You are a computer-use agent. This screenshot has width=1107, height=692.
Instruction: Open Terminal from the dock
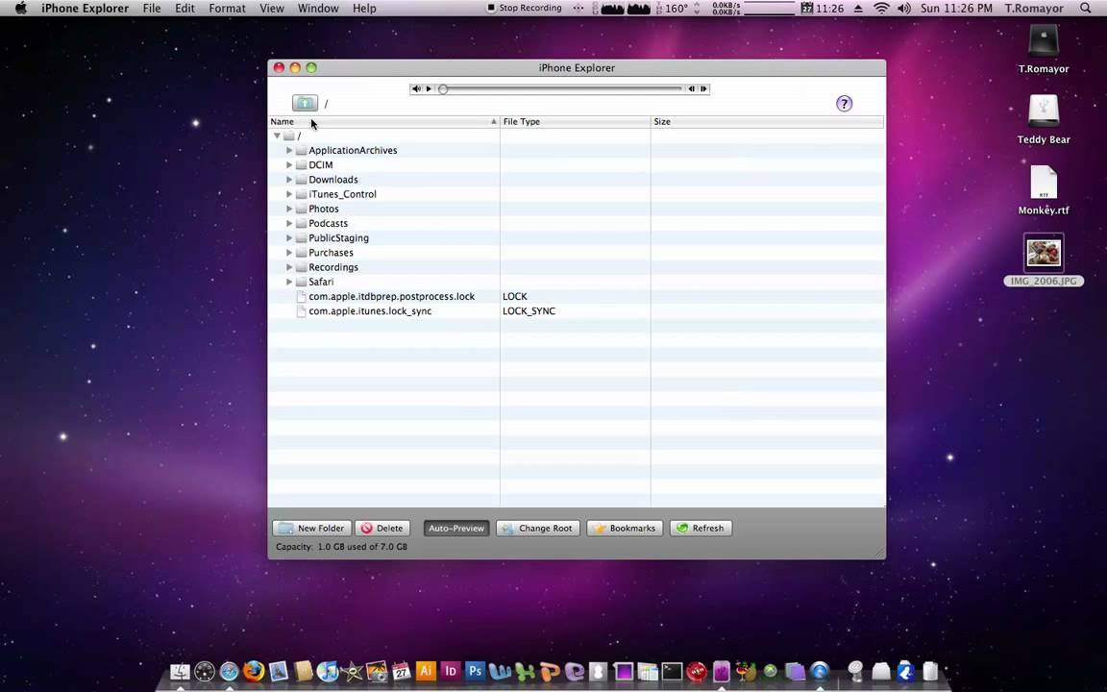[672, 671]
